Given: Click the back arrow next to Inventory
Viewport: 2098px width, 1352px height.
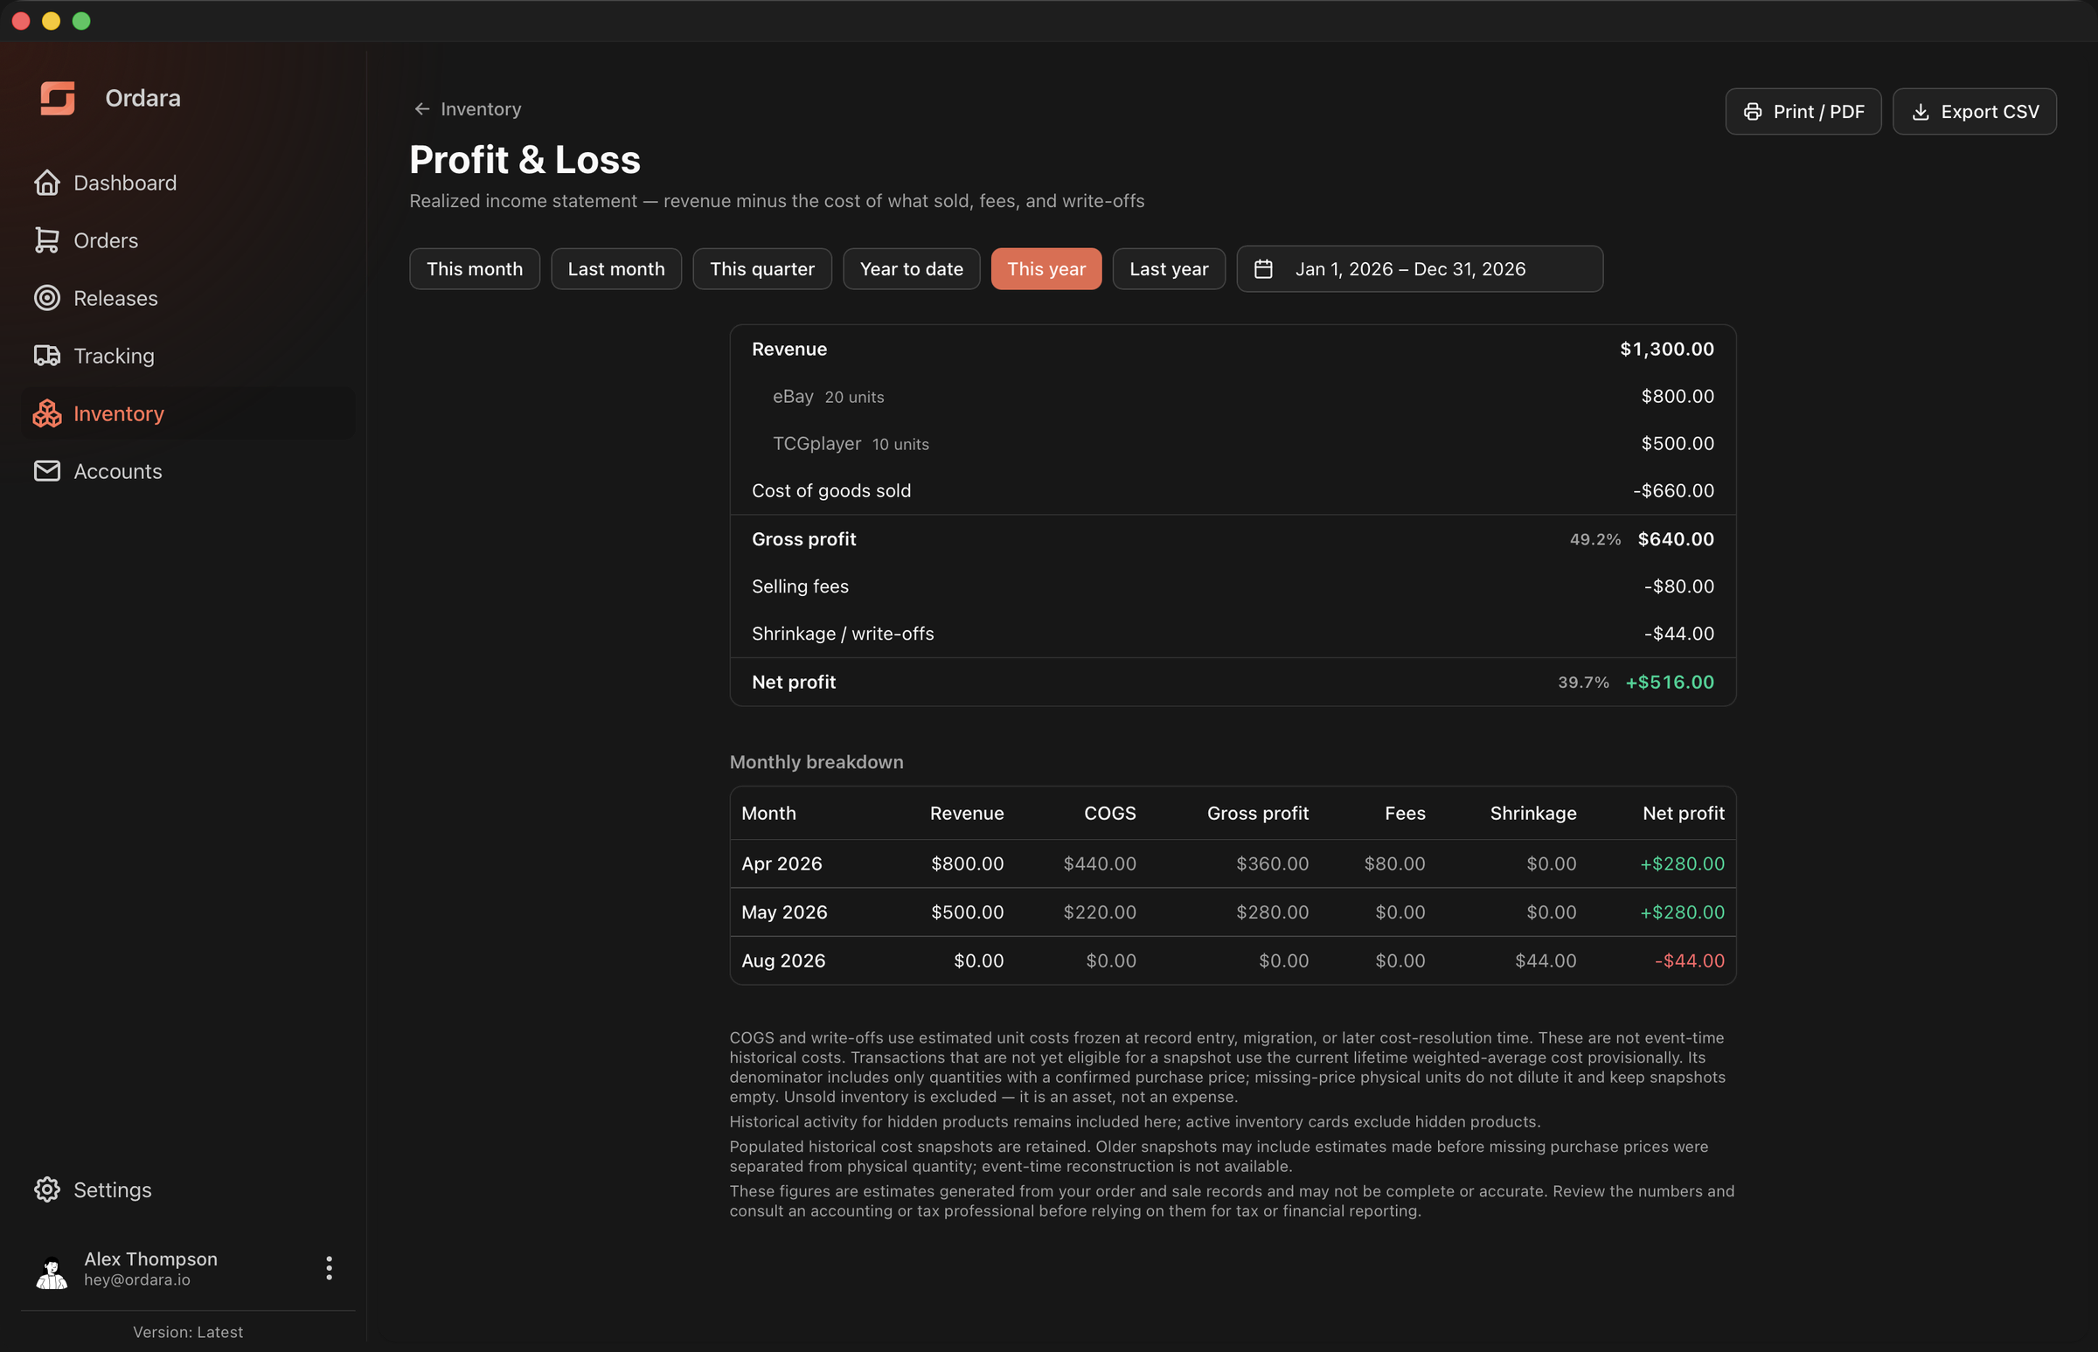Looking at the screenshot, I should click(x=421, y=109).
